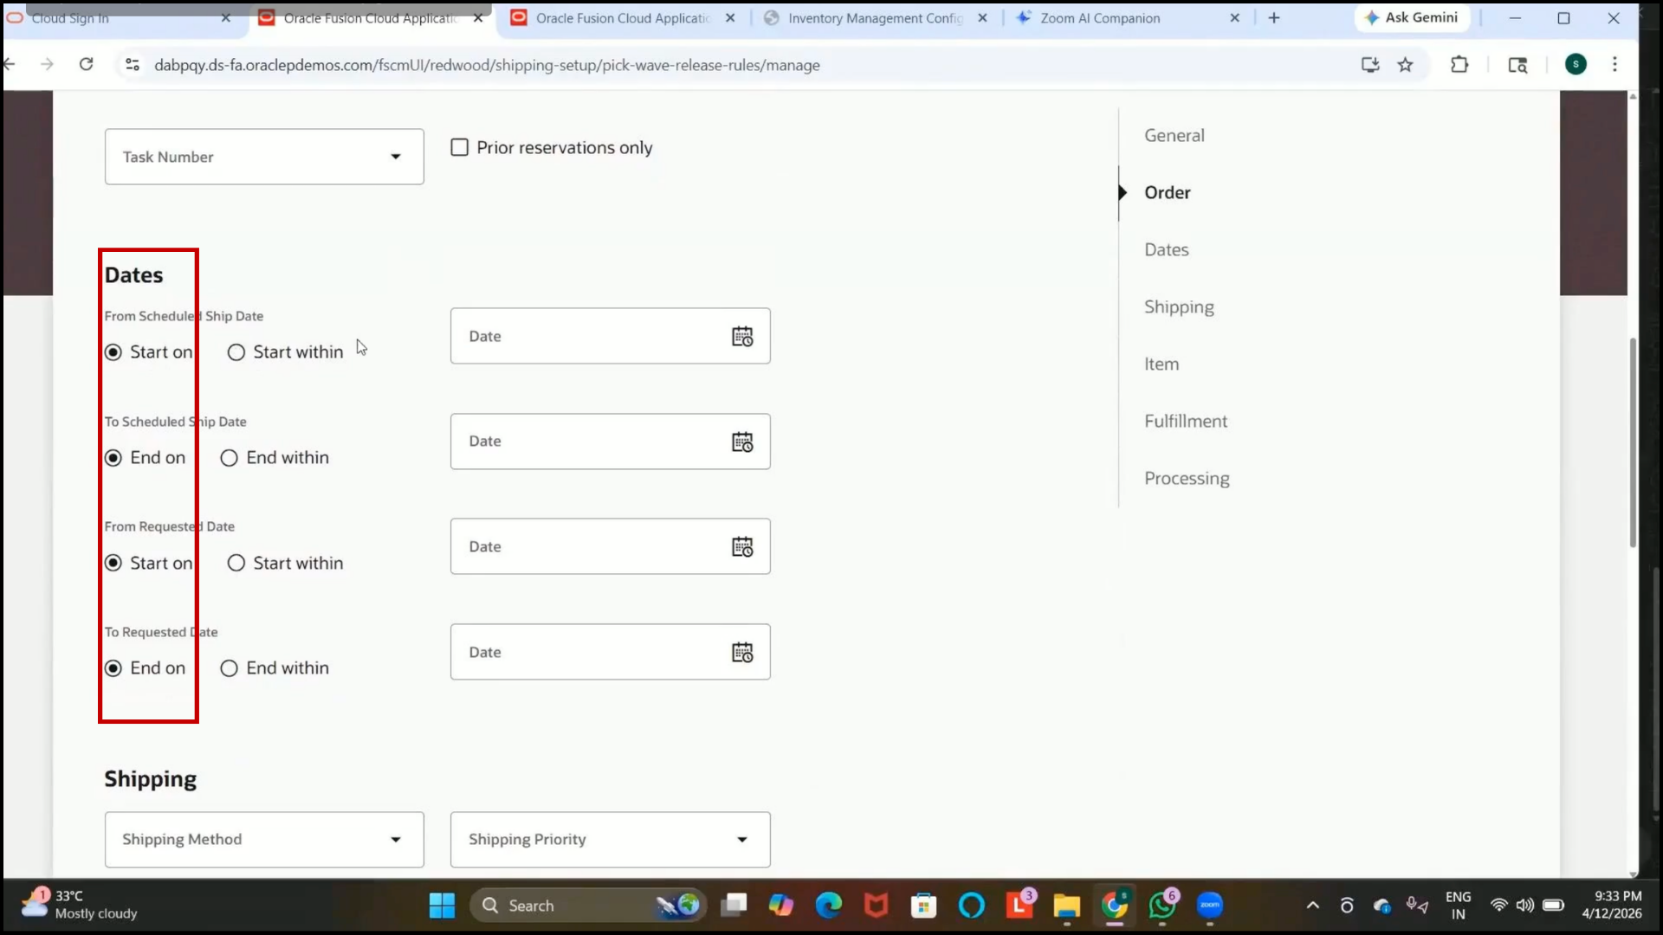The height and width of the screenshot is (935, 1663).
Task: Select End within for To Scheduled Ship Date
Action: (x=230, y=458)
